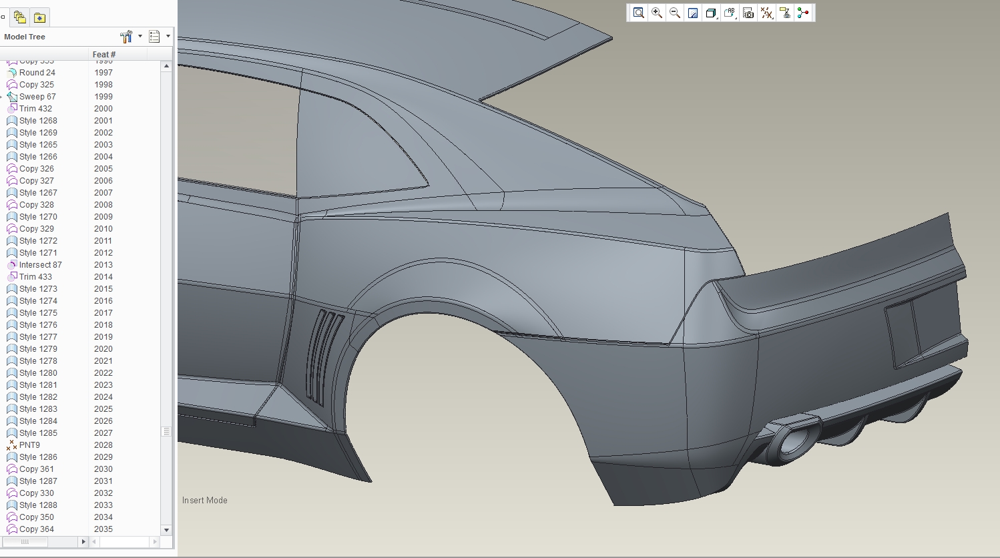
Task: Select Style 1275 in Model Tree
Action: [38, 313]
